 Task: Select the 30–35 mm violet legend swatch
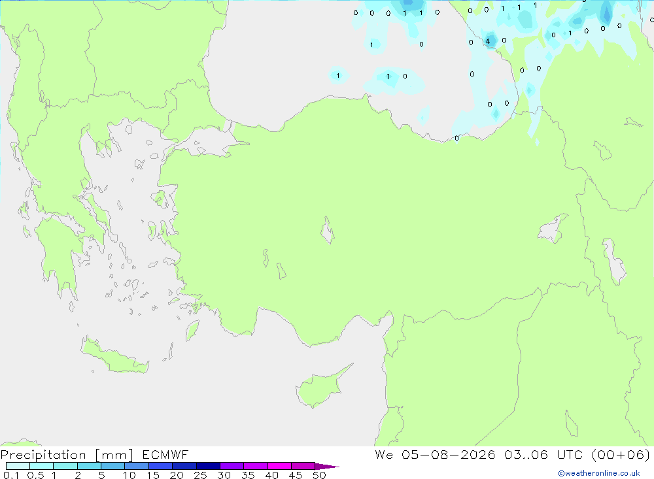[x=232, y=466]
